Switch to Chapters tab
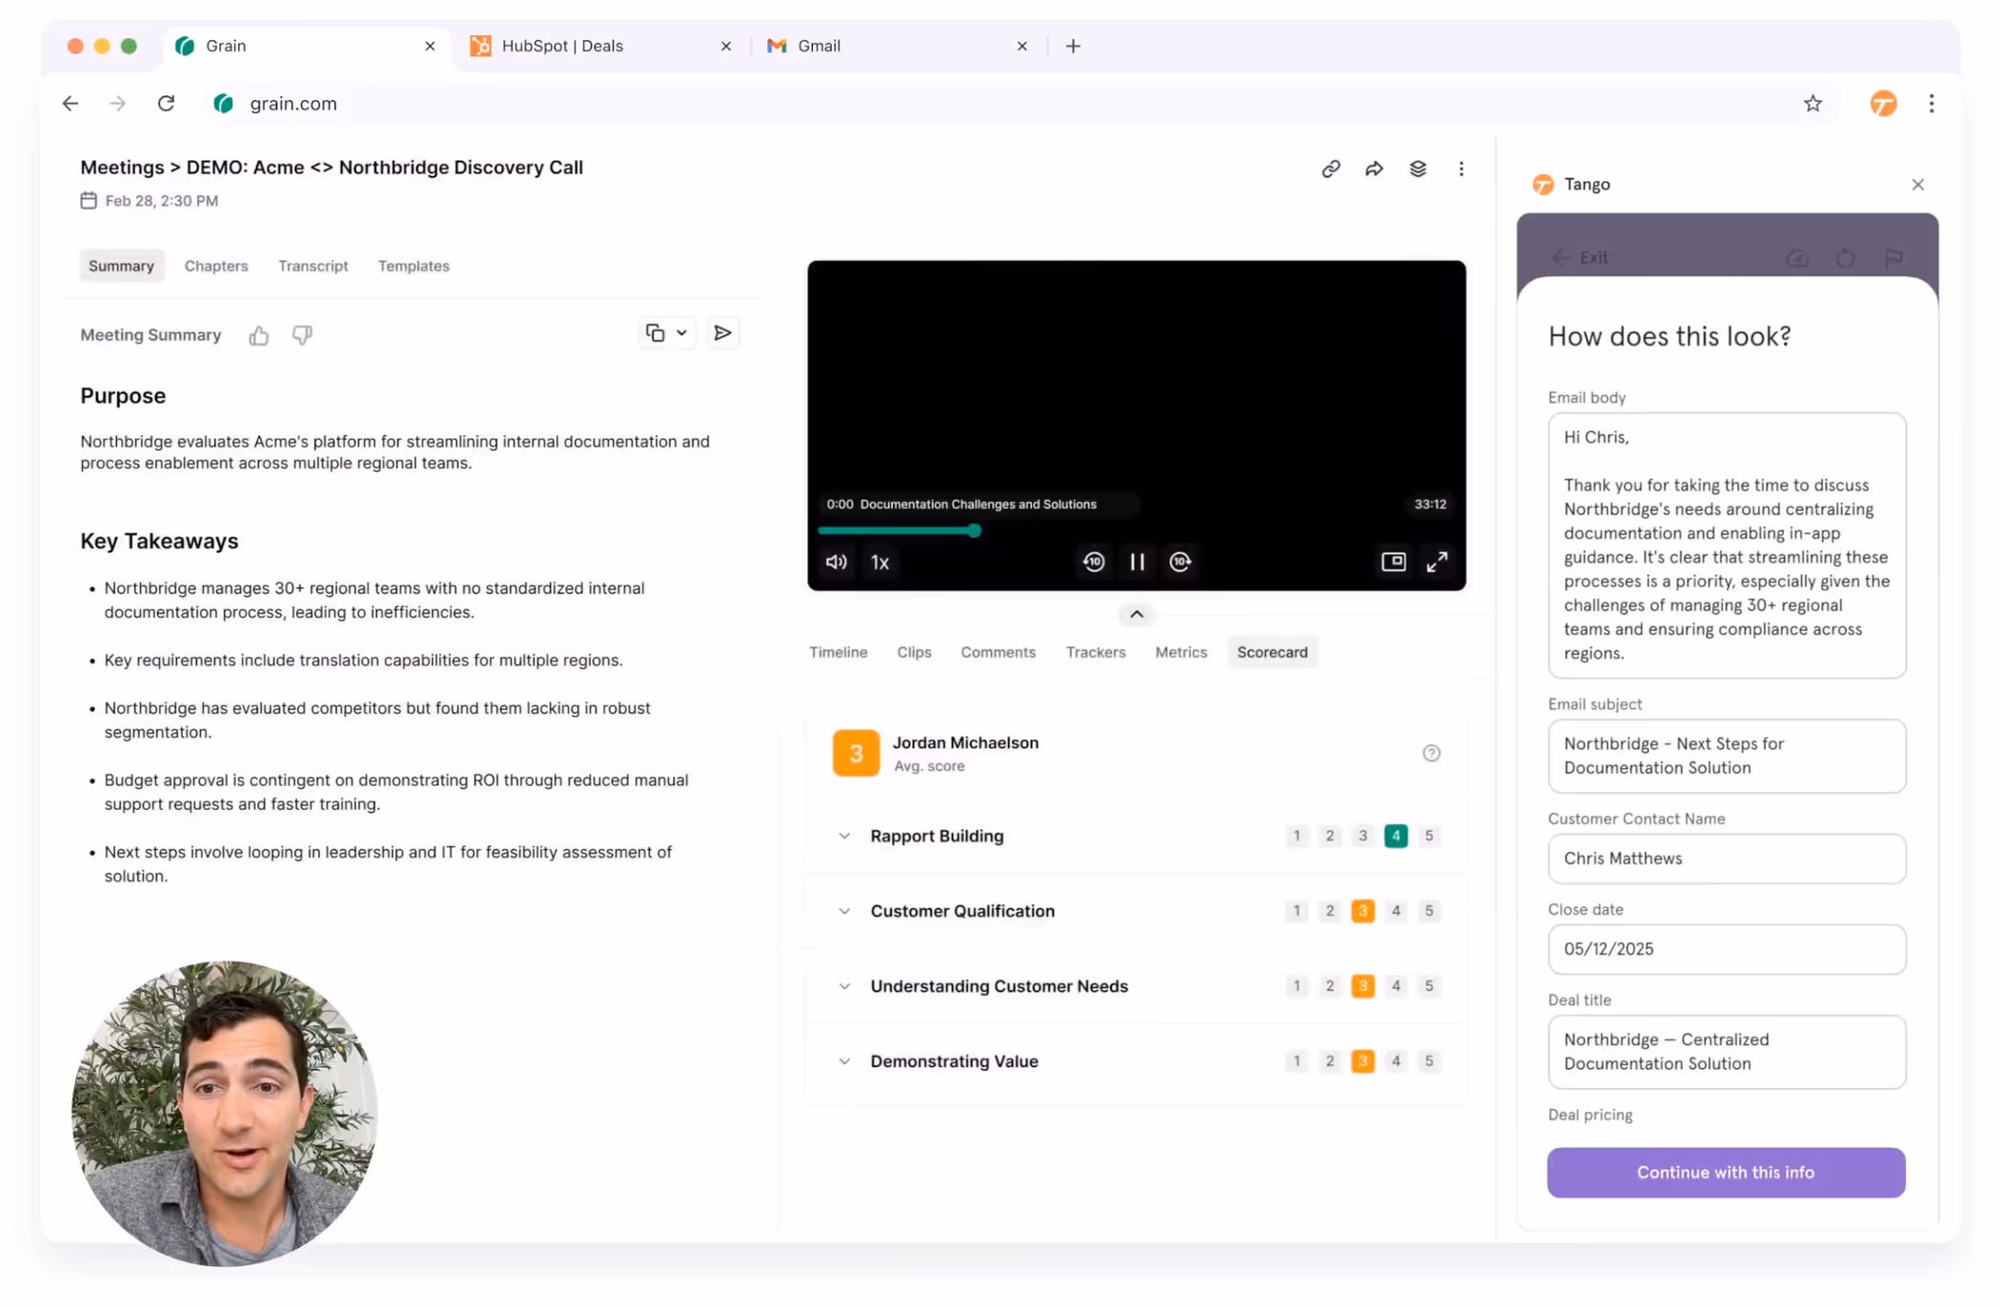The height and width of the screenshot is (1307, 2001). tap(216, 266)
